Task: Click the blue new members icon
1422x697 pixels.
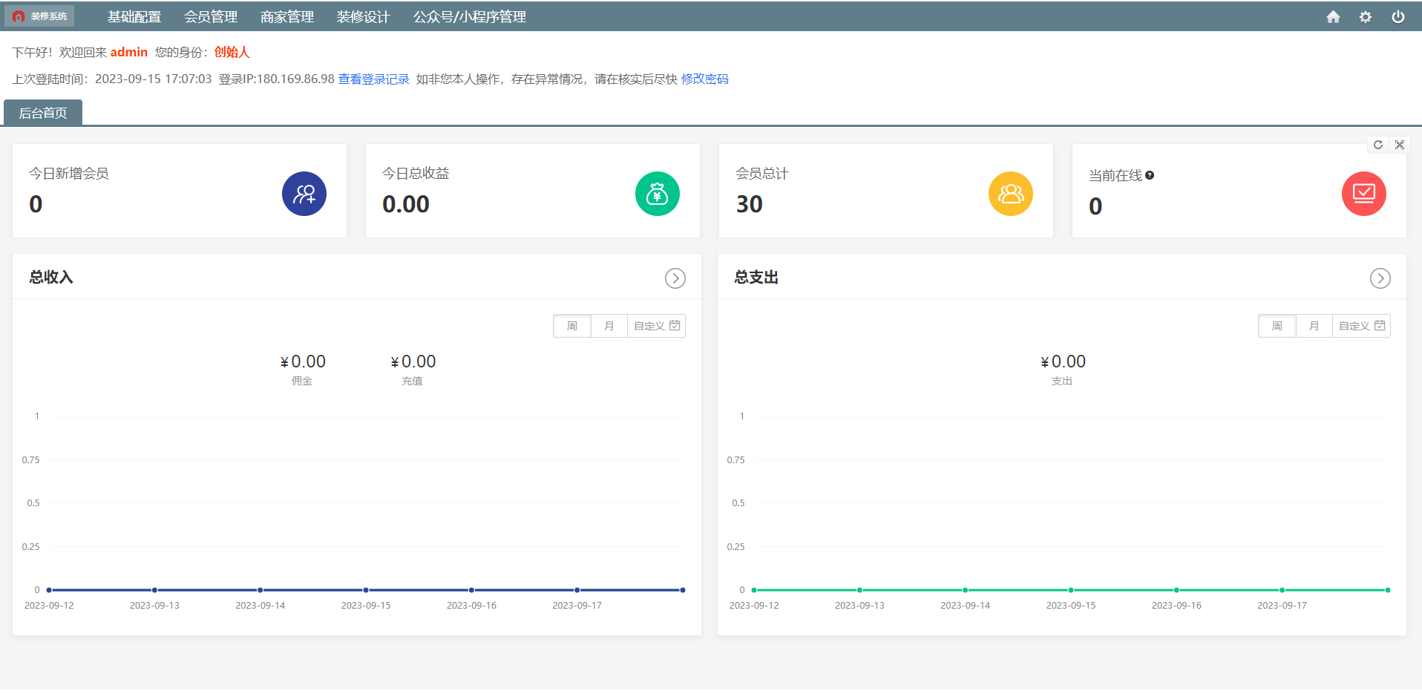Action: [x=304, y=194]
